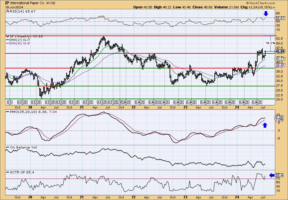Viewport: 288px width, 200px height.
Task: Click the Close 45.88 header value
Action: click(203, 7)
